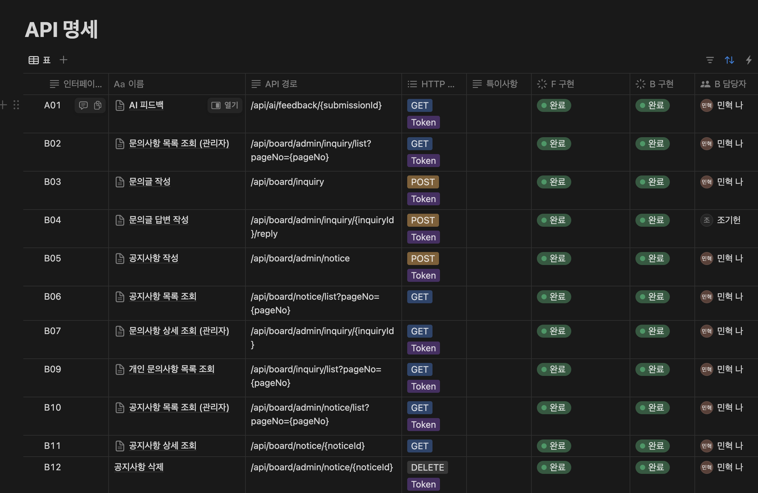Click the lightning automation icon
758x493 pixels.
pos(749,60)
